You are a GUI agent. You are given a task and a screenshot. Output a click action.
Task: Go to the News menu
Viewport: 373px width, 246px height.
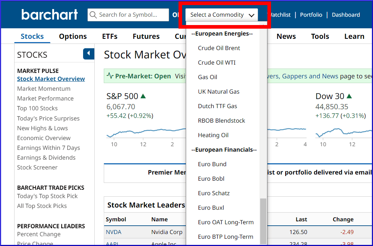click(286, 36)
